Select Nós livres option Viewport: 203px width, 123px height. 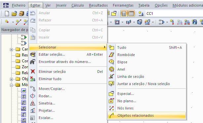click(x=147, y=108)
